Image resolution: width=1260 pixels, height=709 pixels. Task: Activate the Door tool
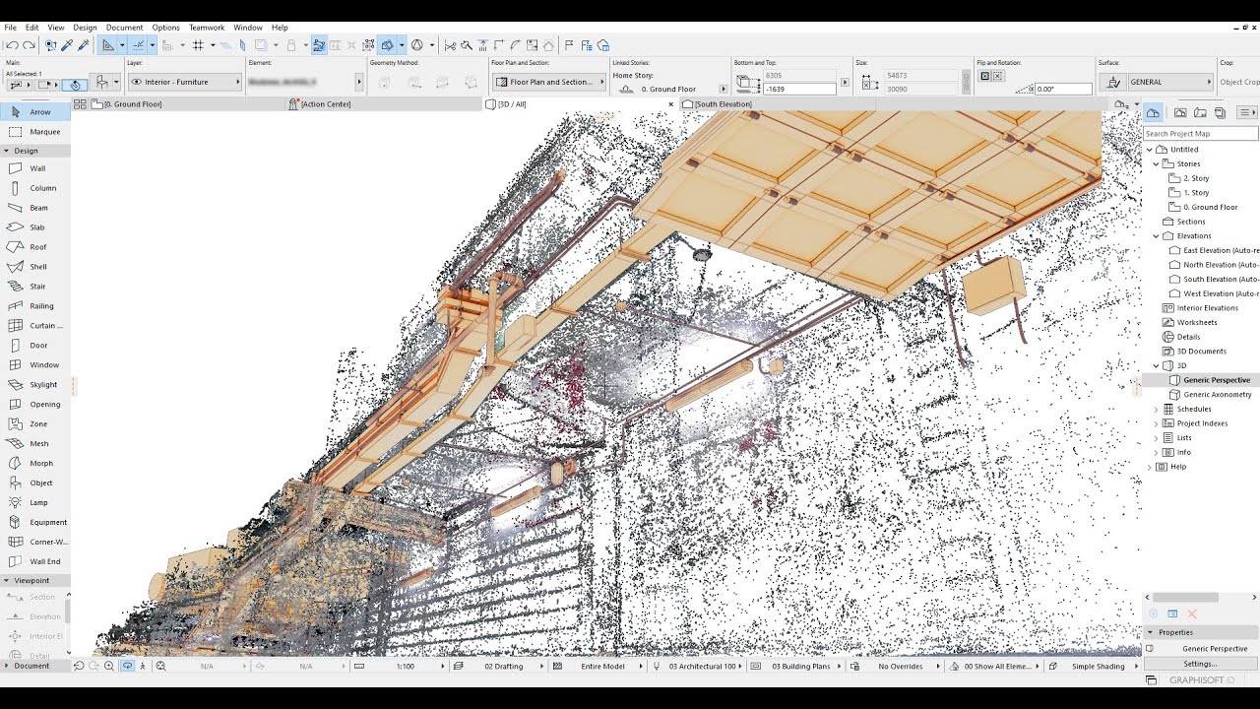click(35, 346)
